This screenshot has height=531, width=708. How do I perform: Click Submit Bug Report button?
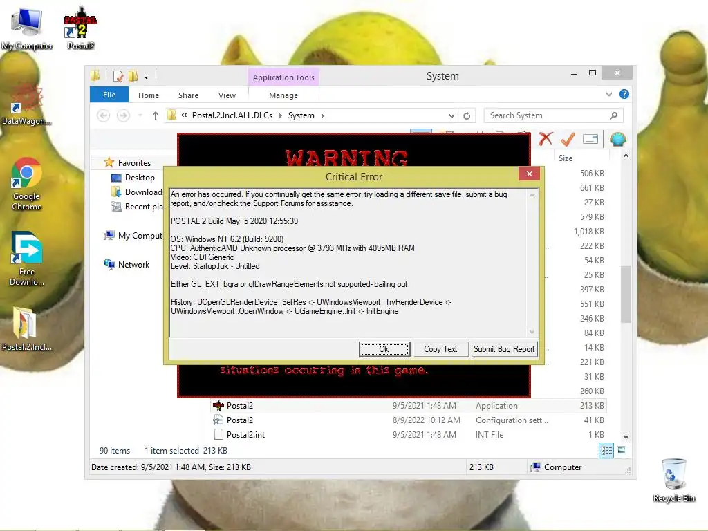coord(504,349)
